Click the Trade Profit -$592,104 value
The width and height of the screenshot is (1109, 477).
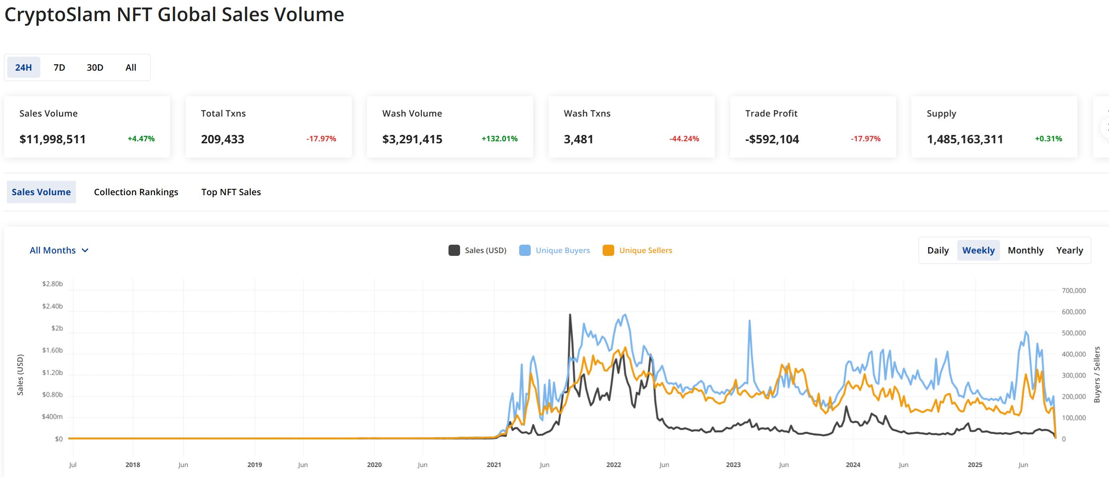click(x=772, y=139)
